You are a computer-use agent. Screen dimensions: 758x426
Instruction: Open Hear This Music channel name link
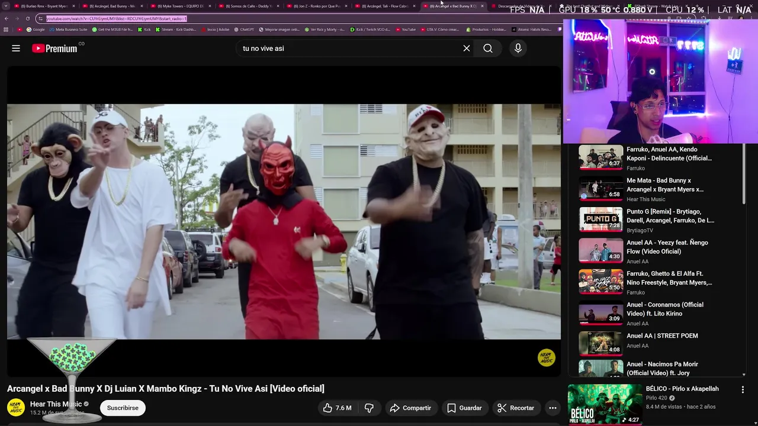point(56,404)
